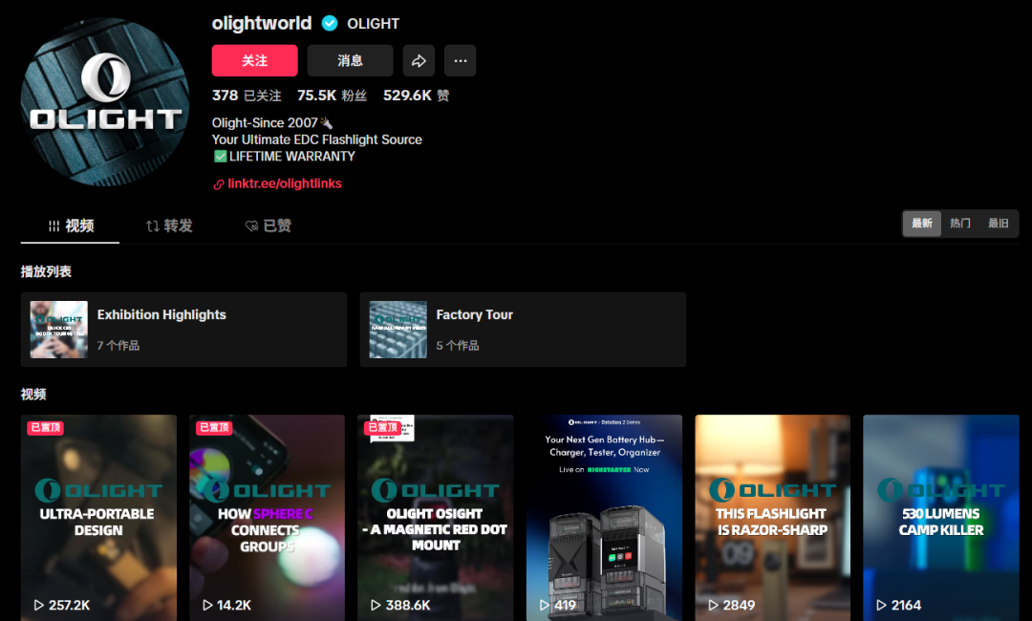Click the play icon beside 419 views

(x=545, y=605)
